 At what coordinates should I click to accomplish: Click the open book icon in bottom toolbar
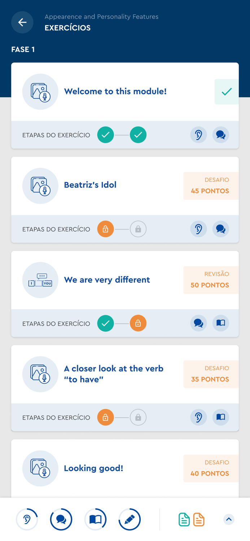tap(96, 519)
